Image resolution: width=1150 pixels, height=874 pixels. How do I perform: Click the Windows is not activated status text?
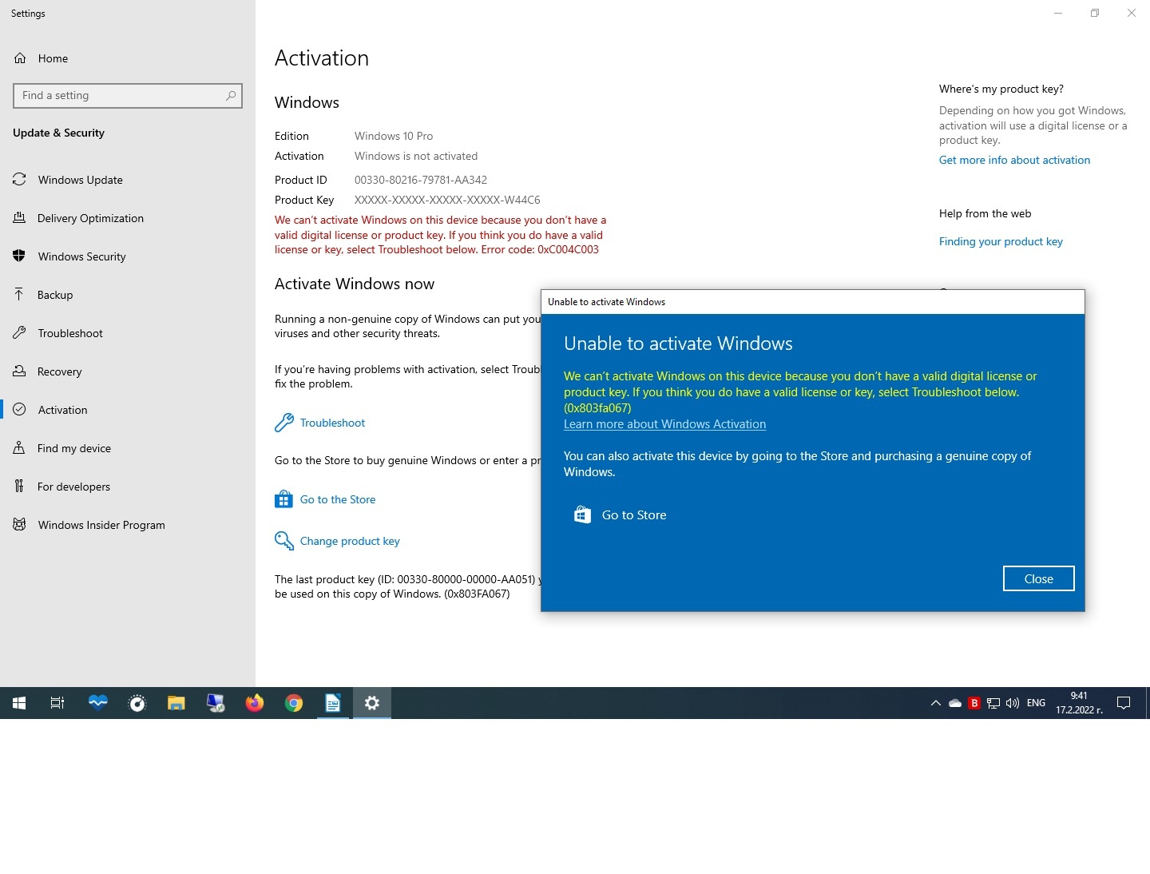[x=416, y=156]
